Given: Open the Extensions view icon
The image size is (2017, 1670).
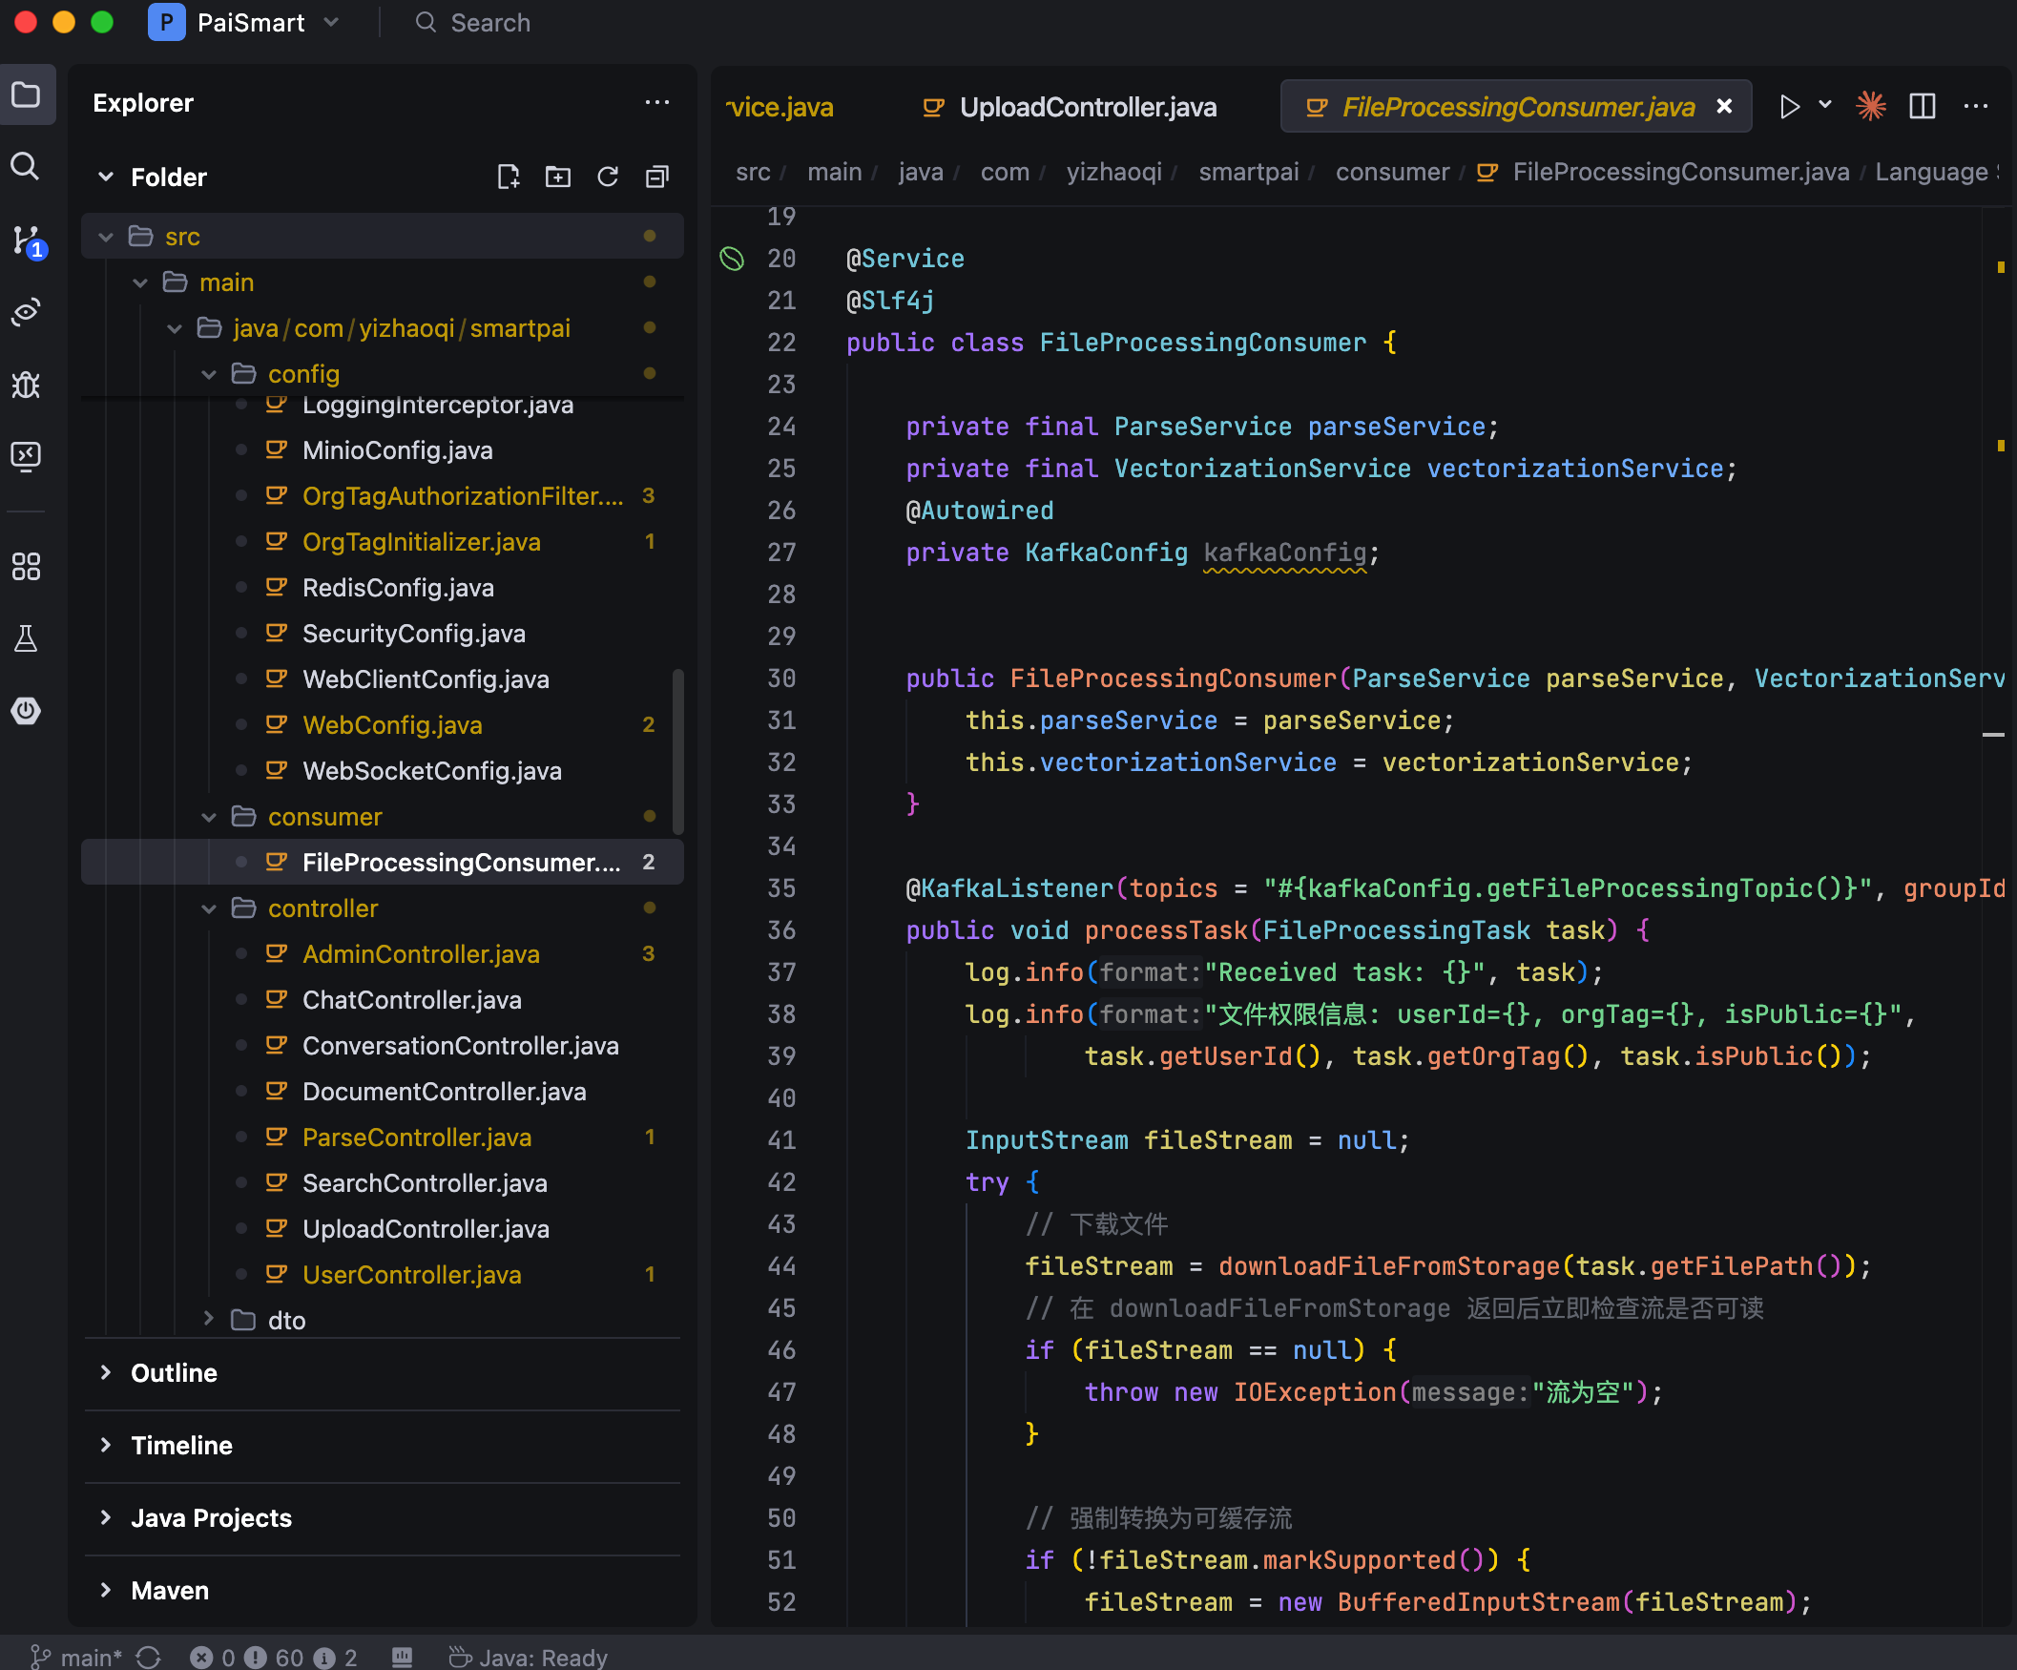Looking at the screenshot, I should coord(26,567).
